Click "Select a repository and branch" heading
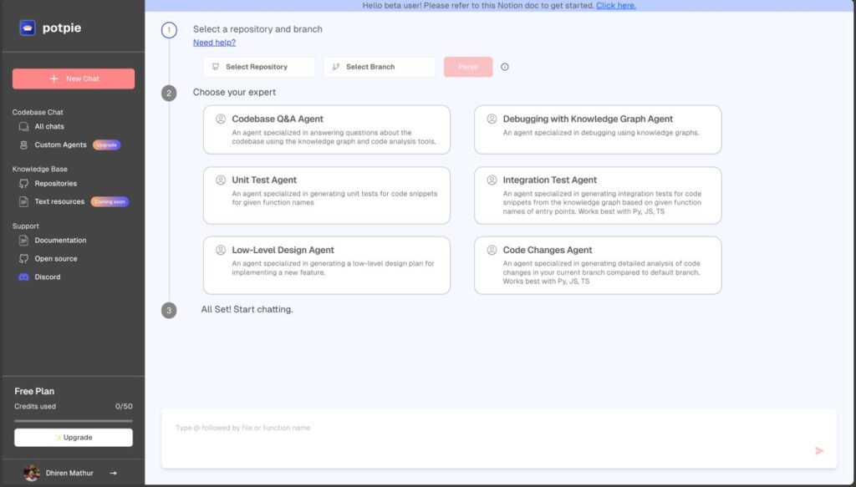The height and width of the screenshot is (487, 856). pyautogui.click(x=257, y=29)
